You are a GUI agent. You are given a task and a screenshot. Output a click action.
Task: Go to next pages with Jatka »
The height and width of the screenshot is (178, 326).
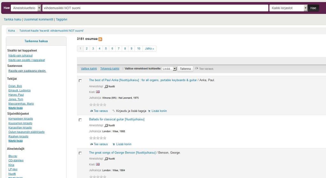[149, 49]
